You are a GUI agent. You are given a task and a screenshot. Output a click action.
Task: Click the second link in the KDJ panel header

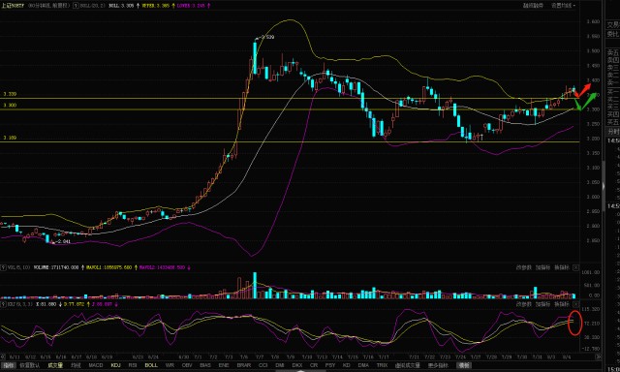pos(542,304)
